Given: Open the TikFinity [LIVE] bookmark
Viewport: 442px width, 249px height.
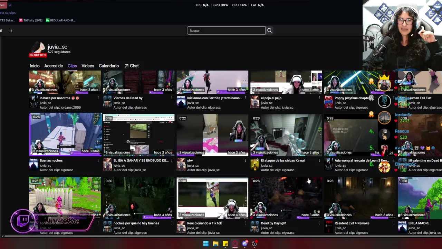Looking at the screenshot, I should 31,20.
